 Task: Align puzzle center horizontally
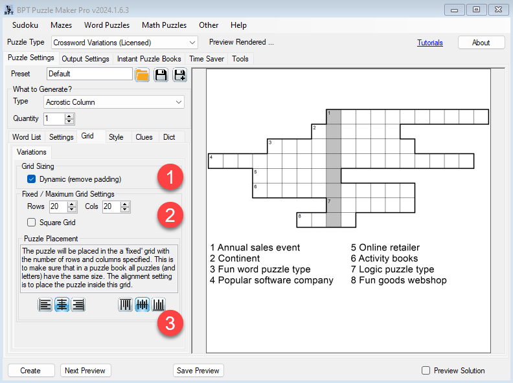click(x=62, y=304)
